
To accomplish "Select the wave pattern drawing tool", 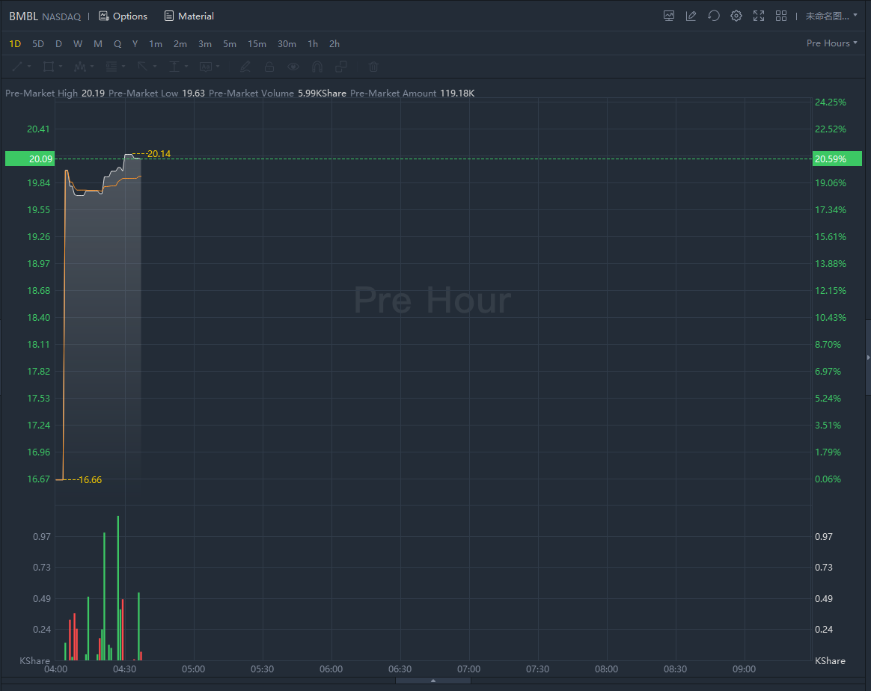I will [80, 67].
